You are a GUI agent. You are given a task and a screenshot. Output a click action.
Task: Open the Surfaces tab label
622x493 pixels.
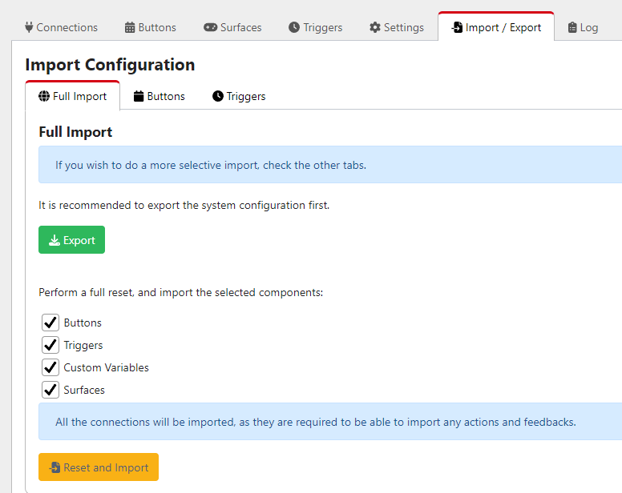click(x=240, y=27)
